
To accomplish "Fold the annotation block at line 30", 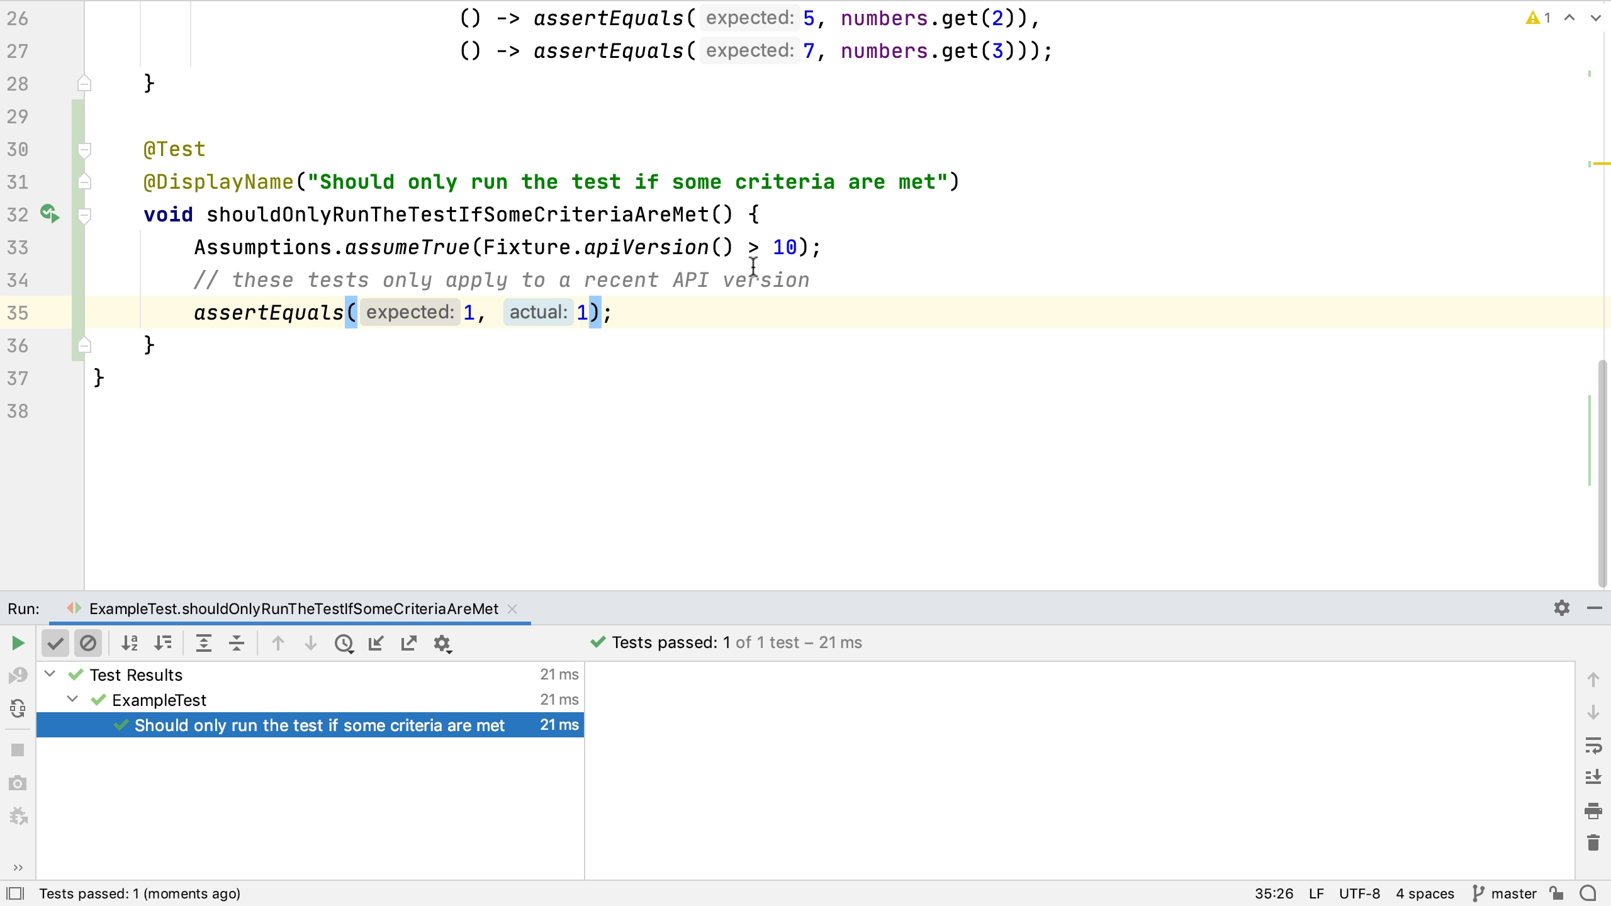I will coord(84,150).
